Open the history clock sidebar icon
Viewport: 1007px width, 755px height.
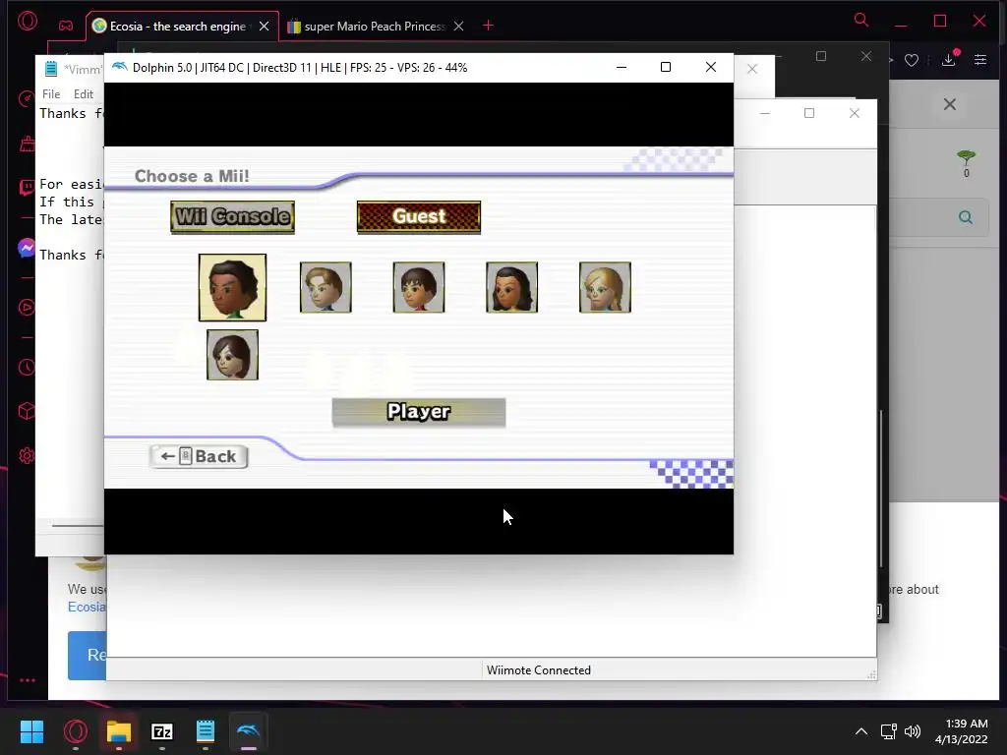[27, 368]
